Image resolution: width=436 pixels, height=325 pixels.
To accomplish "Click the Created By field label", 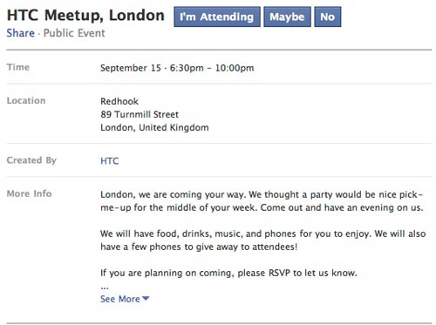I will (31, 160).
